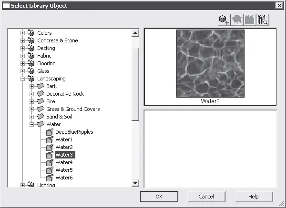Viewport: 286px width, 208px height.
Task: Click the tree scrollbar down arrow
Action: (135, 183)
